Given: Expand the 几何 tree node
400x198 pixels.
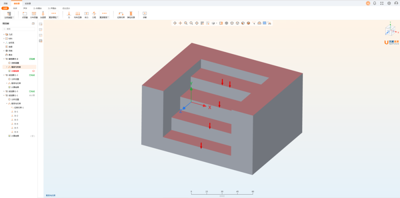Looking at the screenshot, I should (4, 34).
